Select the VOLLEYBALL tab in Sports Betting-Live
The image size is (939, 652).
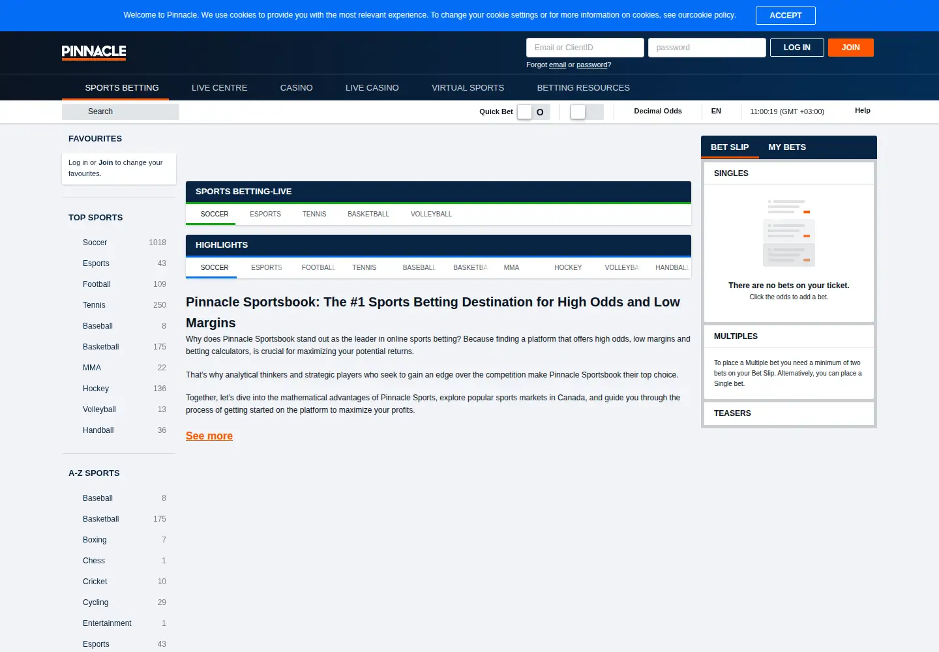[x=431, y=215]
